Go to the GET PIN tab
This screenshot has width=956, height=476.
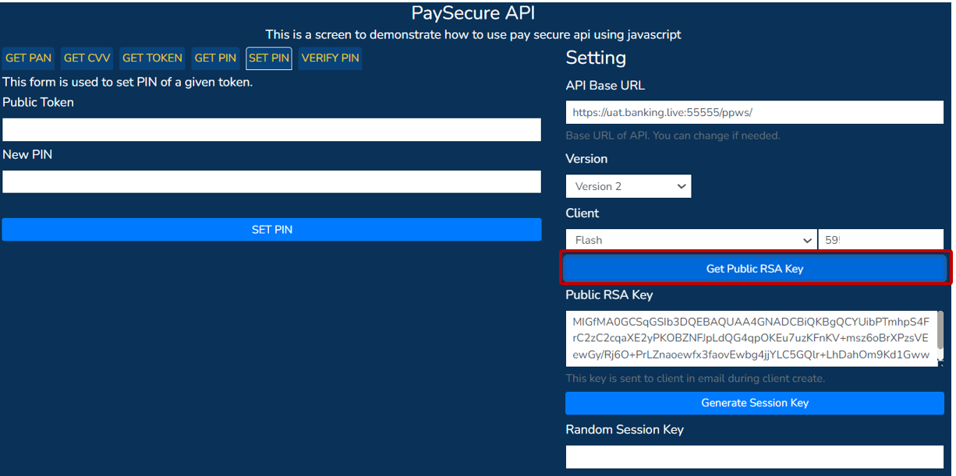215,58
